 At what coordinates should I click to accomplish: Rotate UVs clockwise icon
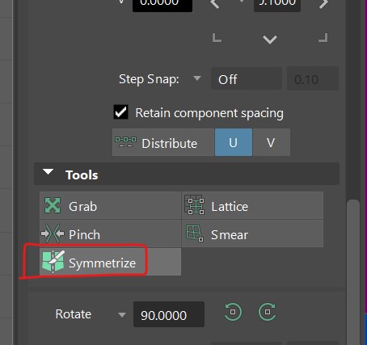[x=268, y=312]
